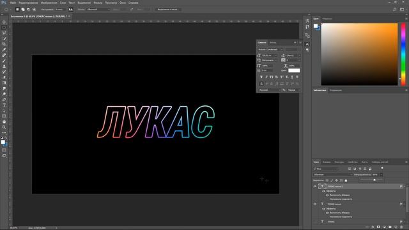Hide the top ЛУКАС копия 2 layer
Screen dimensions: 409x230
coord(315,187)
